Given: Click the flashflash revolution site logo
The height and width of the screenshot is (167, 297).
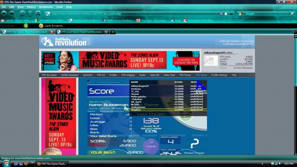Looking at the screenshot, I should tap(64, 42).
